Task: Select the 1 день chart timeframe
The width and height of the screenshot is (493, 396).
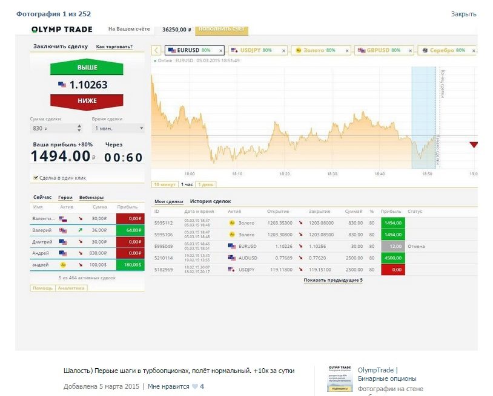Action: (x=206, y=184)
